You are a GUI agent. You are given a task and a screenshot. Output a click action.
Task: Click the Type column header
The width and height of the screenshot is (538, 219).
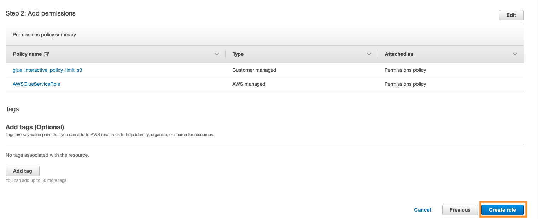pyautogui.click(x=238, y=54)
